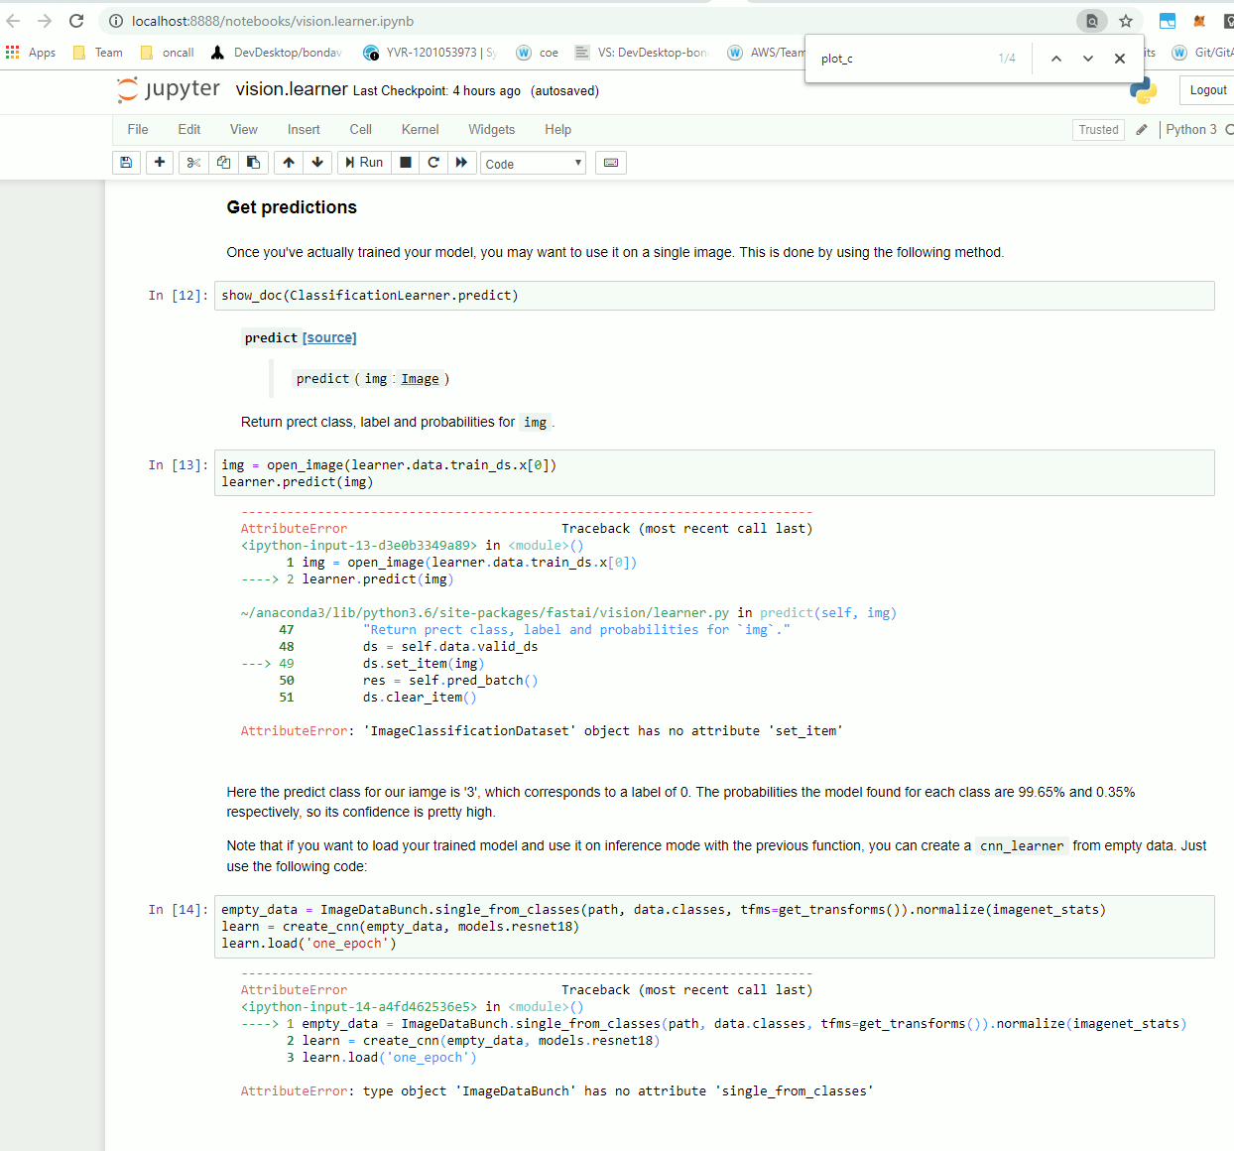This screenshot has width=1234, height=1151.
Task: Toggle the Trusted notebook indicator
Action: click(1098, 130)
